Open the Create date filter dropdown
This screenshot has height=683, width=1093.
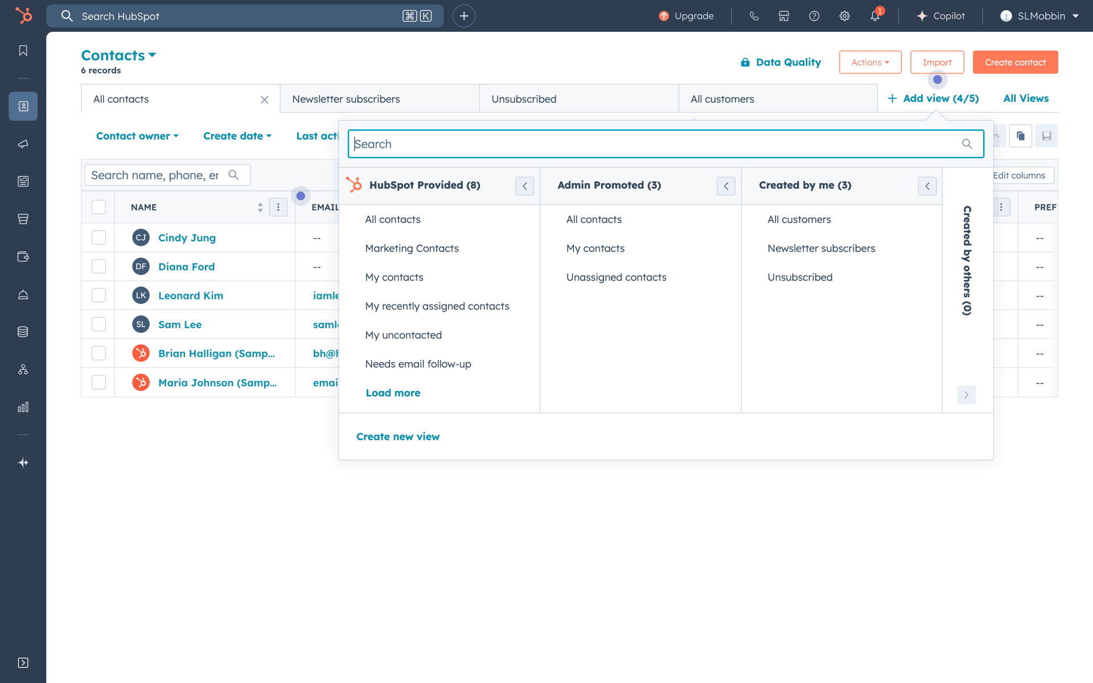(x=237, y=136)
